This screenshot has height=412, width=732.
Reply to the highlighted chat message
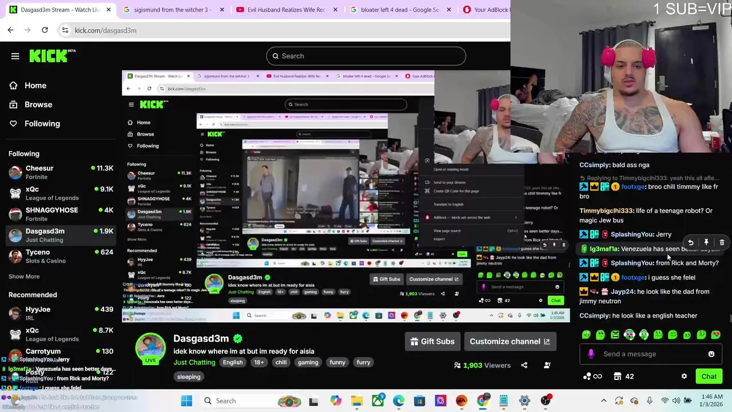click(x=691, y=243)
